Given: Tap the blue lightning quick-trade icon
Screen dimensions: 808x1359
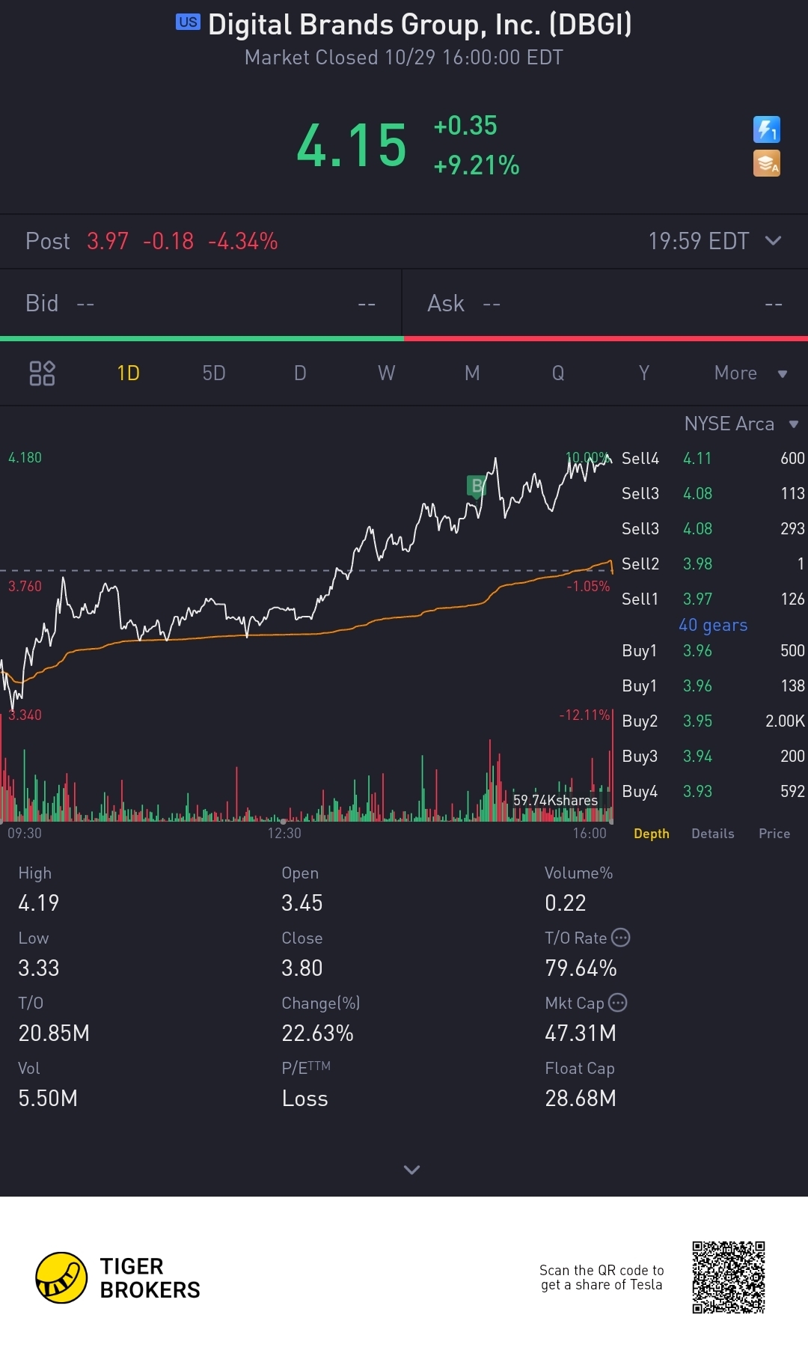Looking at the screenshot, I should pyautogui.click(x=766, y=129).
